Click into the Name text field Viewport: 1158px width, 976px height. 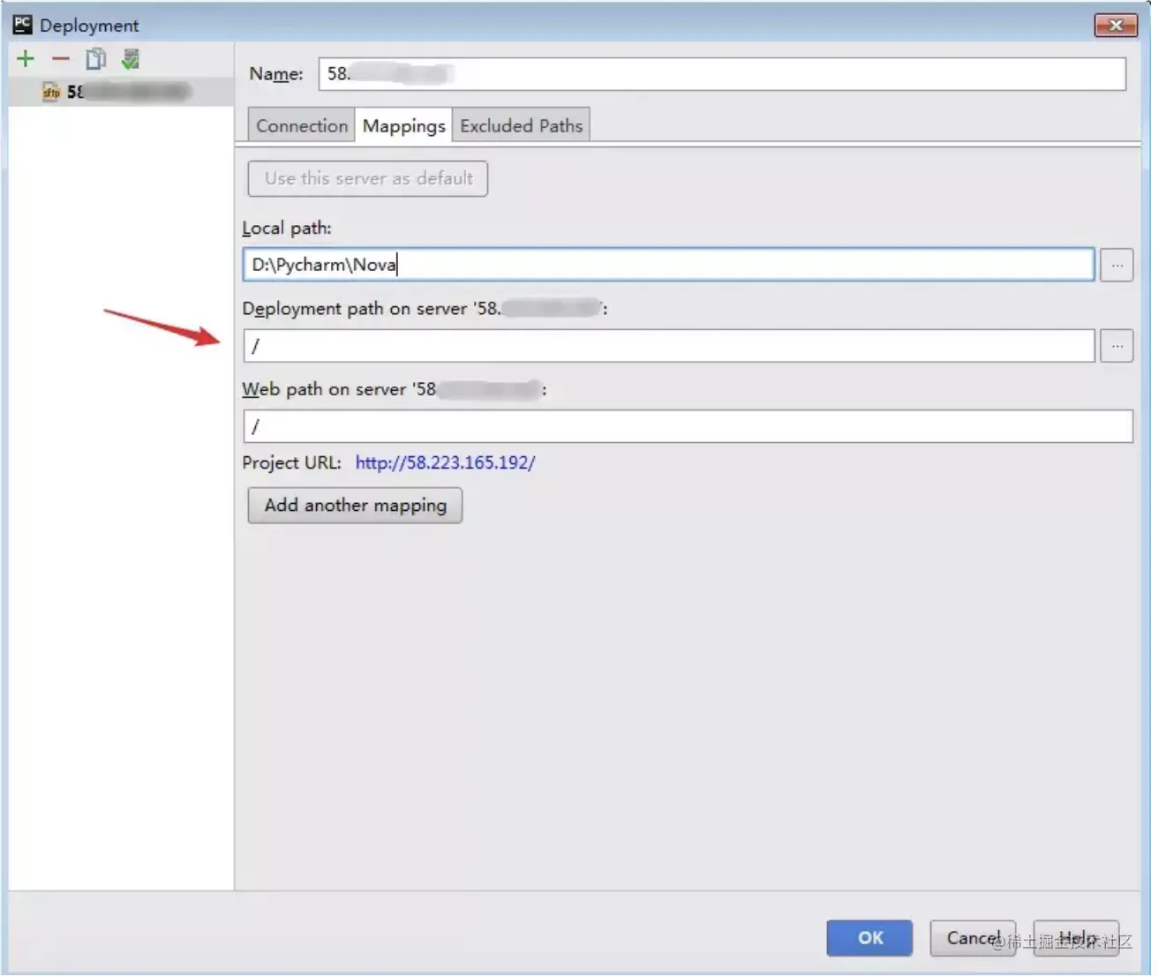coord(722,74)
